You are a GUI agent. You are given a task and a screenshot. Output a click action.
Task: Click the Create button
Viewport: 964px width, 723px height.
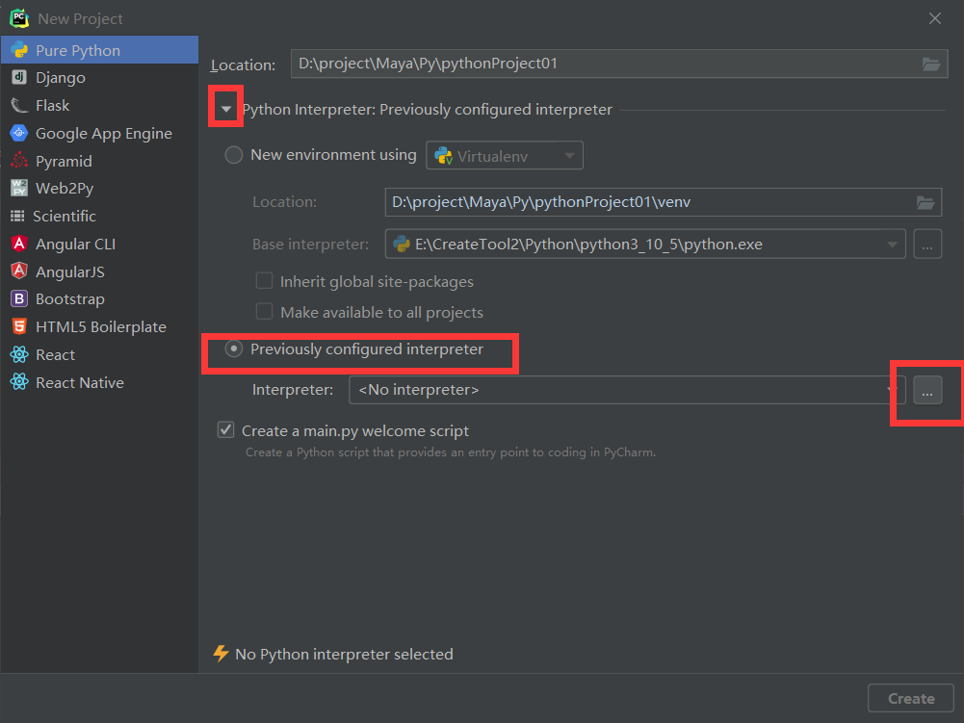910,699
